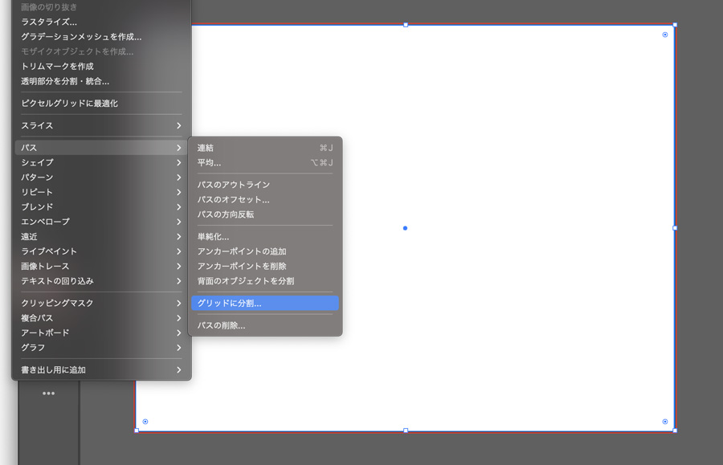Expand the ライブペイント submenu
Screen dimensions: 723x465
[101, 251]
